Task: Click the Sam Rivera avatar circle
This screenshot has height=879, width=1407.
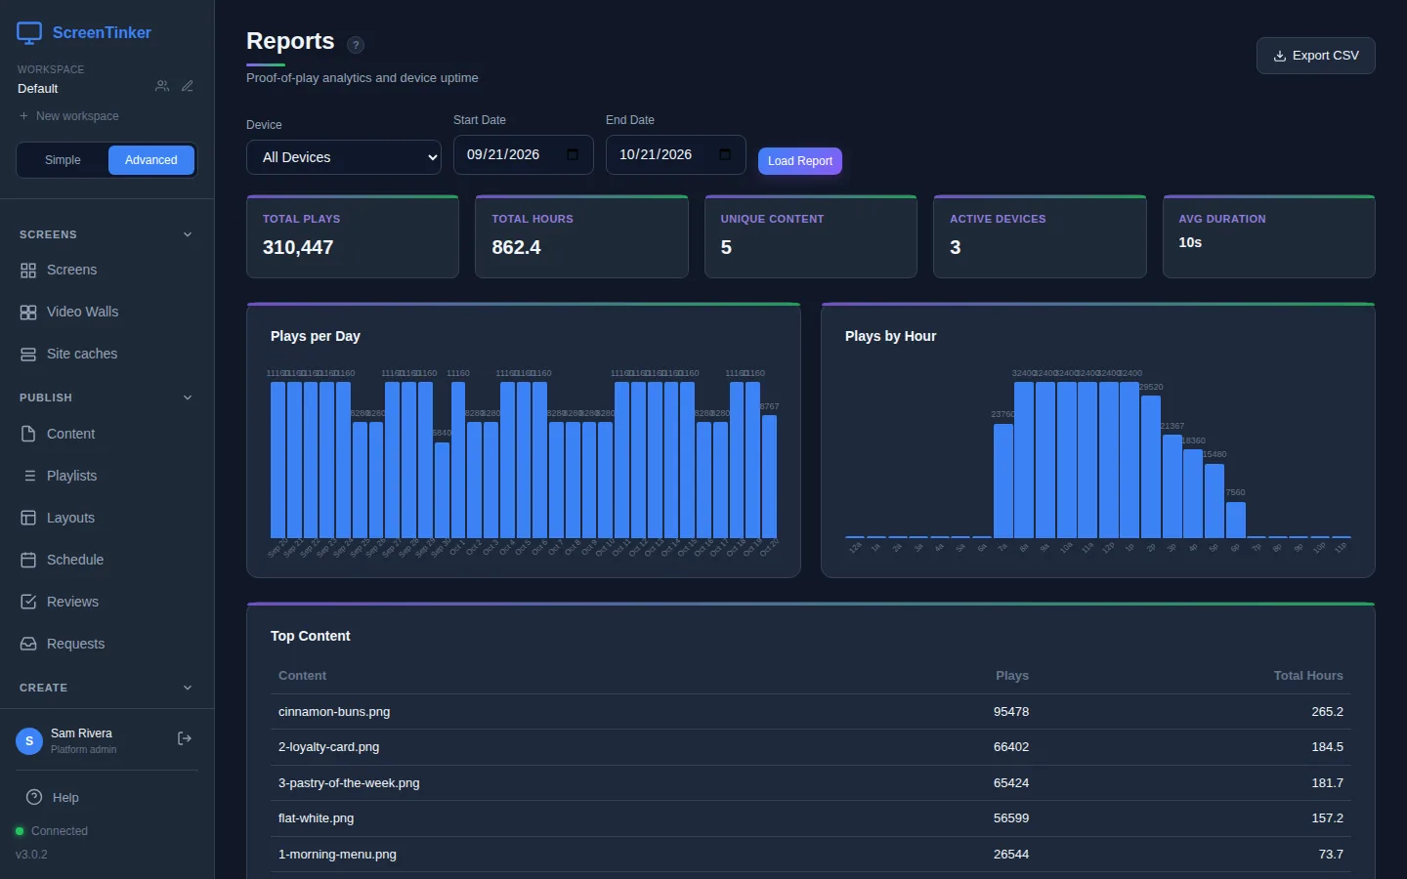Action: [29, 741]
